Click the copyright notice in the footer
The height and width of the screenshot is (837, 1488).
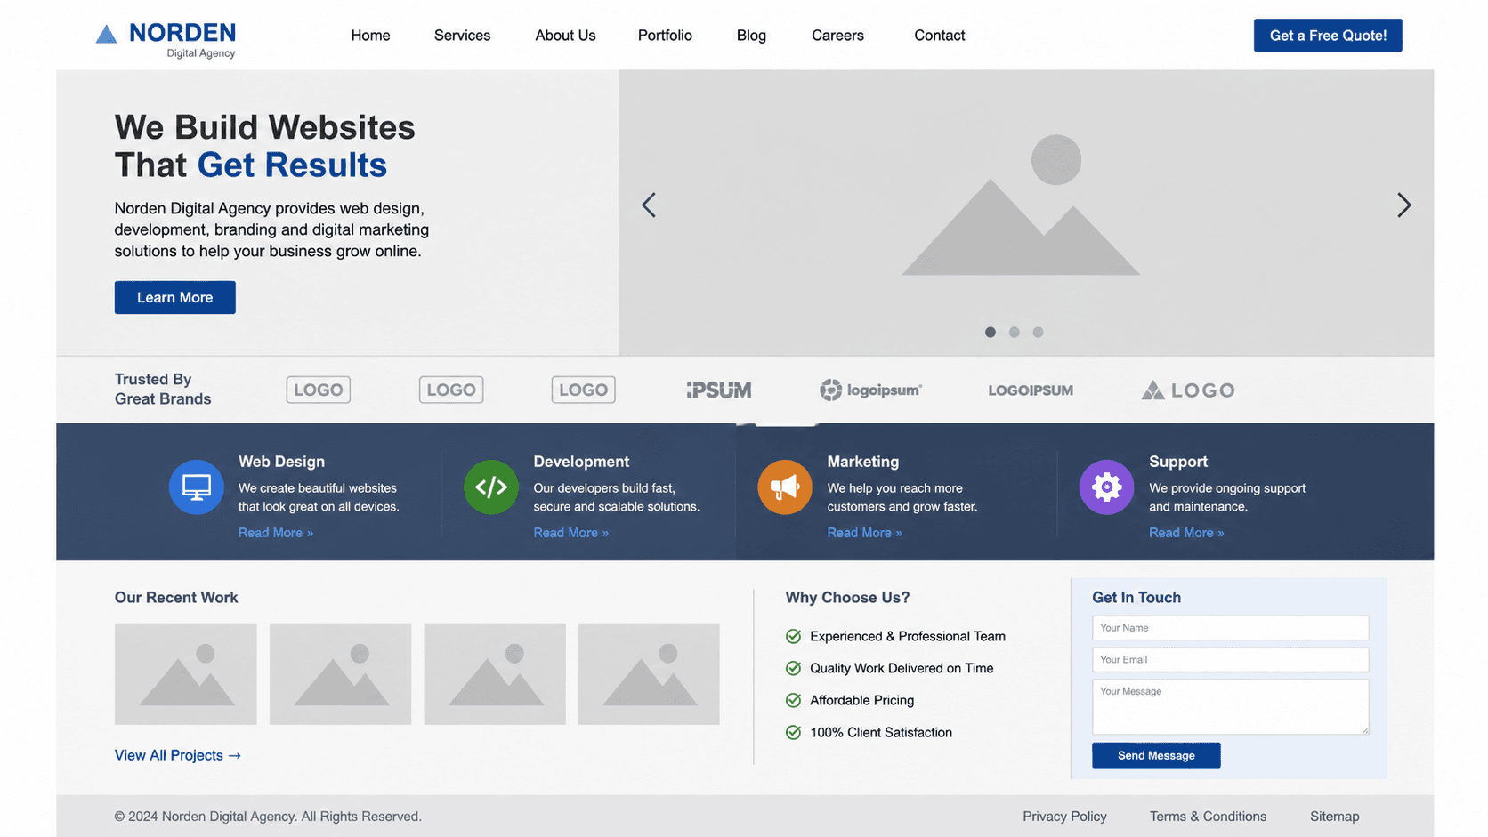pos(268,817)
